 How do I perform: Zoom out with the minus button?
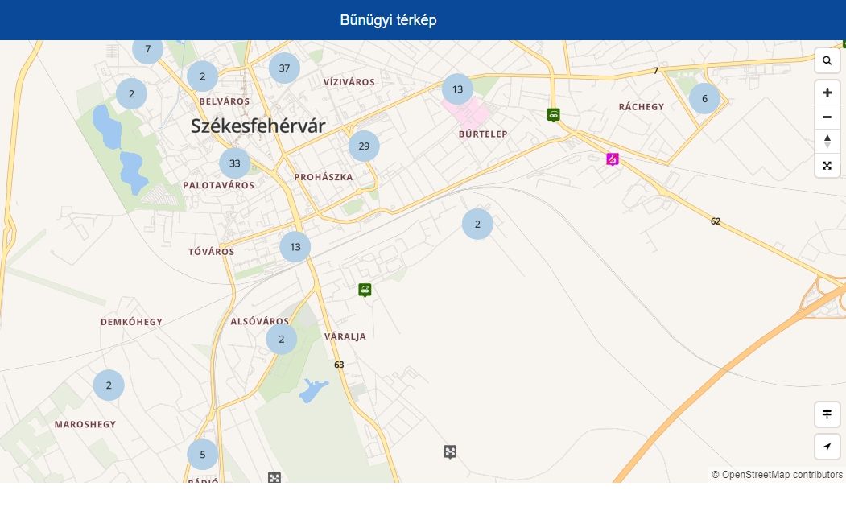click(827, 117)
